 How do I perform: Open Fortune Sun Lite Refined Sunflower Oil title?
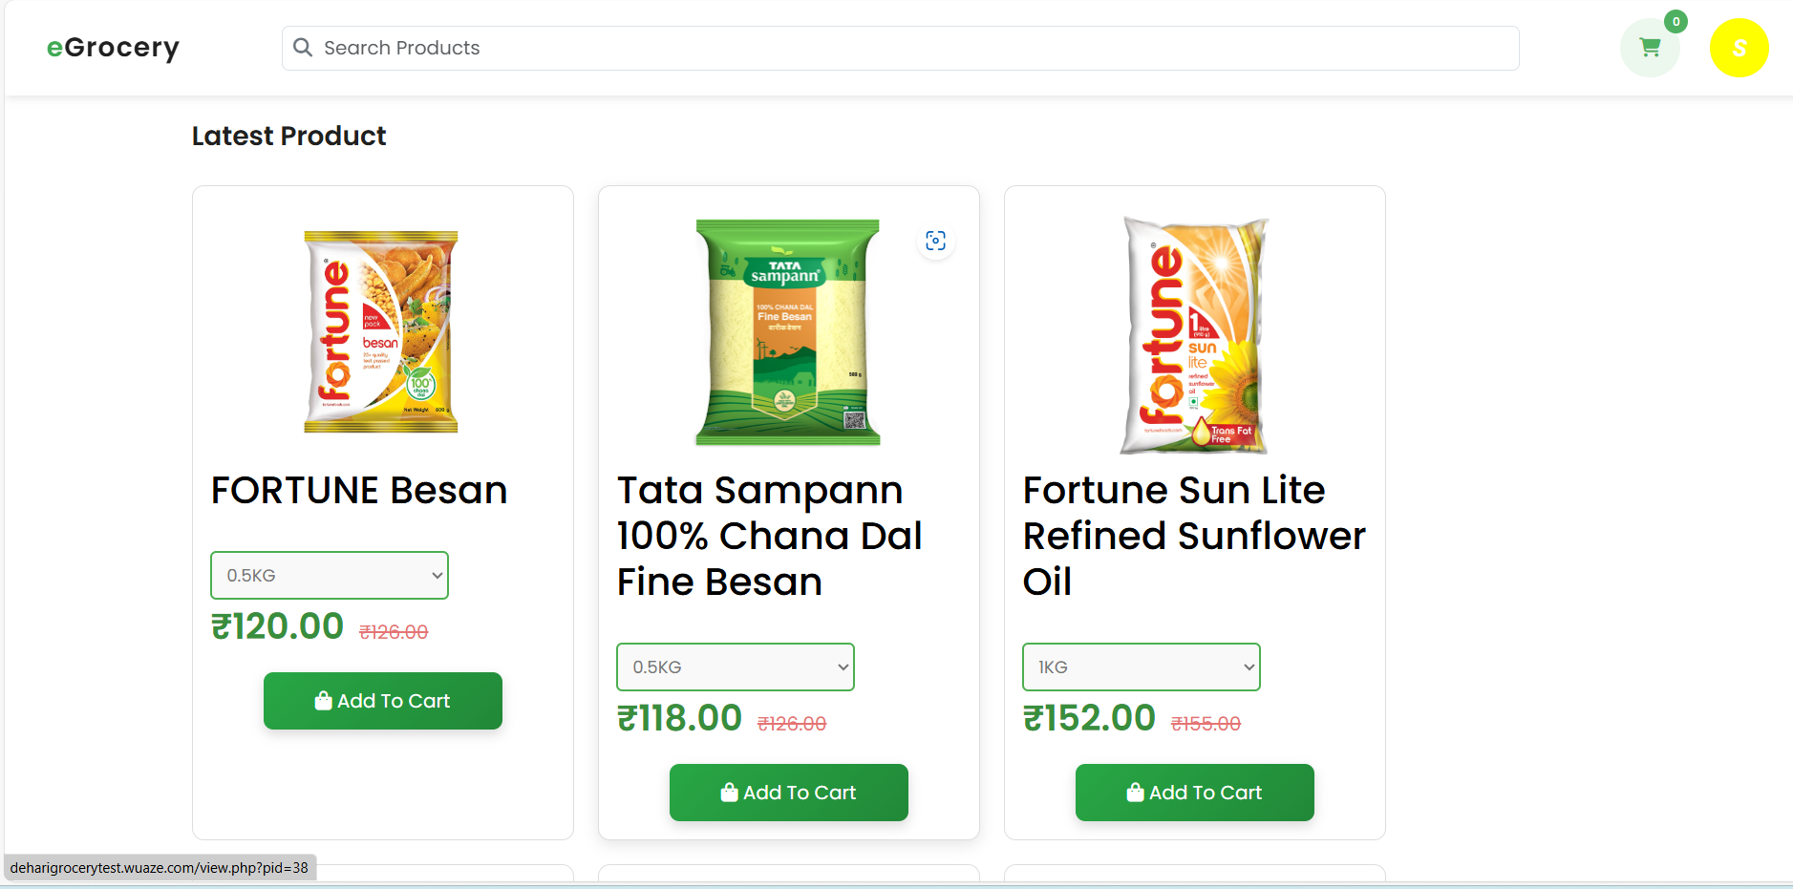click(1194, 536)
